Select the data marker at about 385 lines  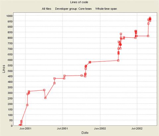[54, 83]
